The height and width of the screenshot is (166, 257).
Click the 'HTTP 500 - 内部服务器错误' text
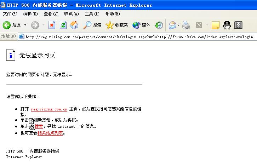[33, 151]
